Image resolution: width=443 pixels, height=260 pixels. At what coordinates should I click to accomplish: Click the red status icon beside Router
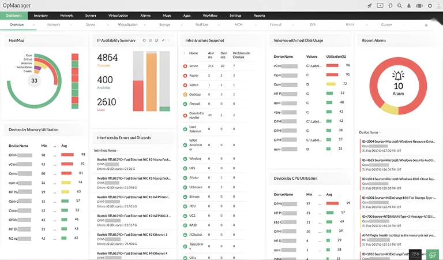185,76
